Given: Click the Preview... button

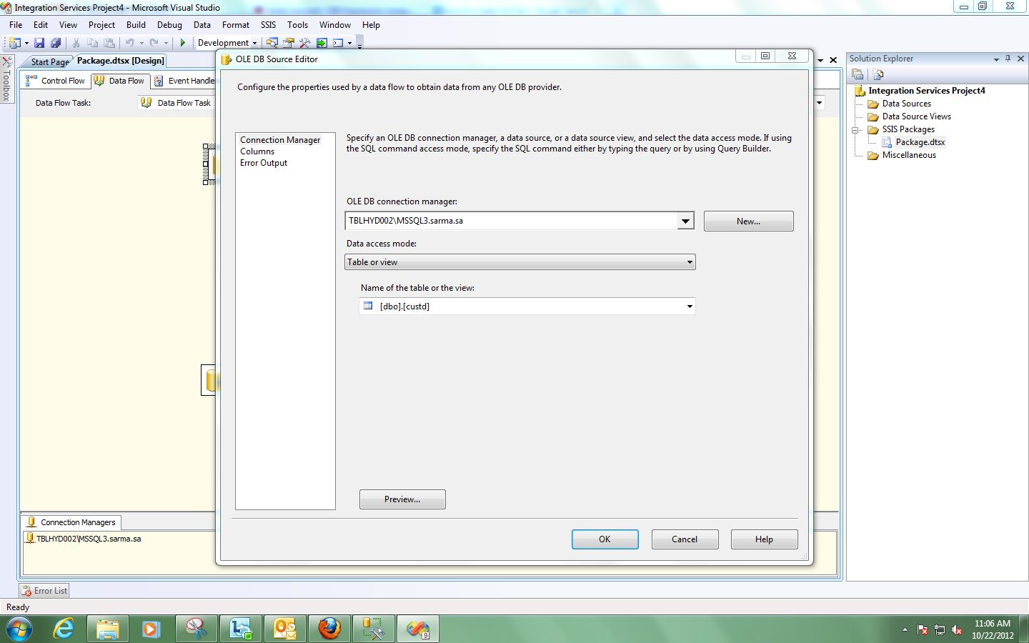Looking at the screenshot, I should (402, 499).
